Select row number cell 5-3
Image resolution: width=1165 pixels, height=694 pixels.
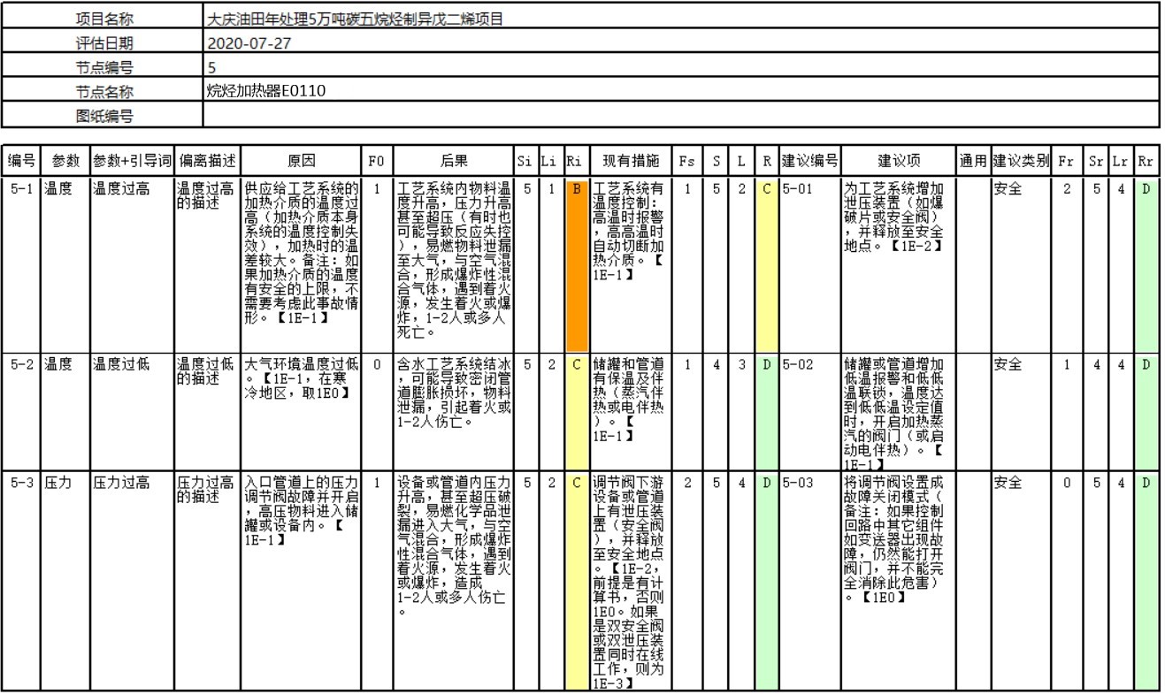pyautogui.click(x=21, y=583)
